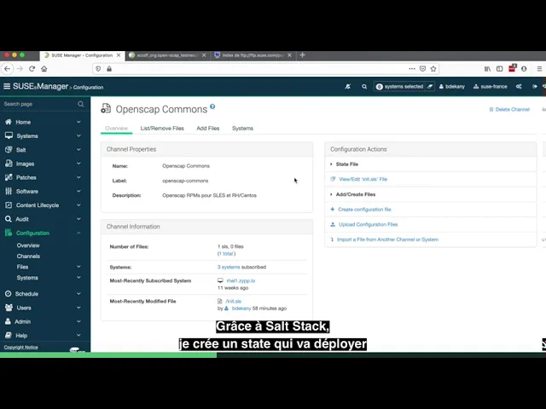
Task: Click the browser forward arrow
Action: (x=20, y=69)
